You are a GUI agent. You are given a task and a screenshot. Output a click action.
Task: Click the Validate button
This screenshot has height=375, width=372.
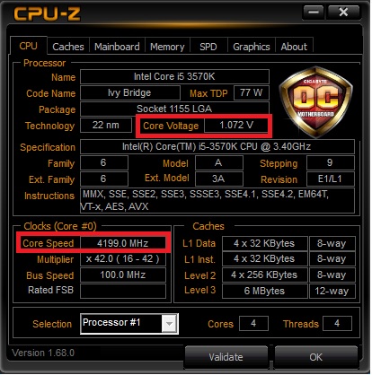226,357
